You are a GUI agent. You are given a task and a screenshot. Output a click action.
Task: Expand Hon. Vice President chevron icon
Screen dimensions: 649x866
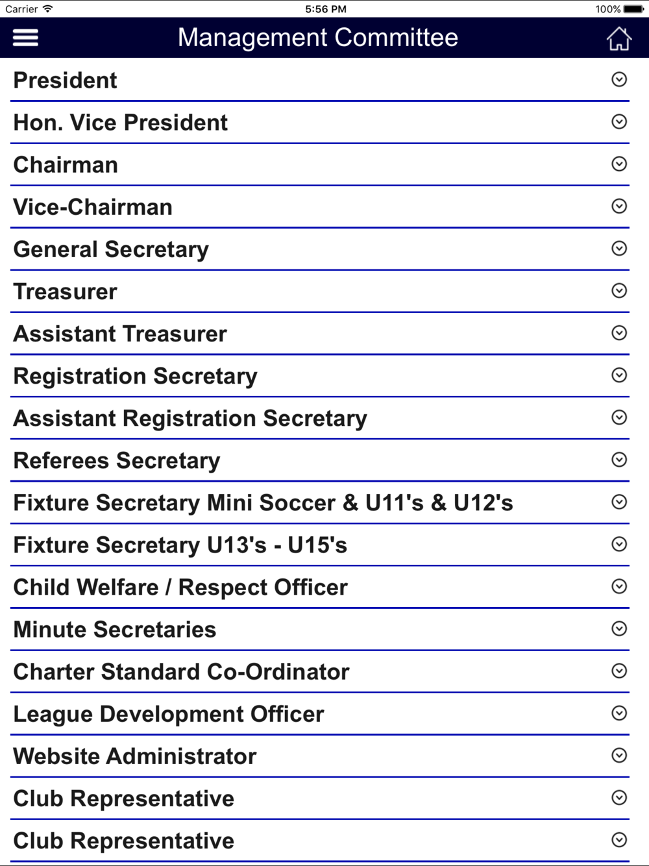[x=619, y=121]
